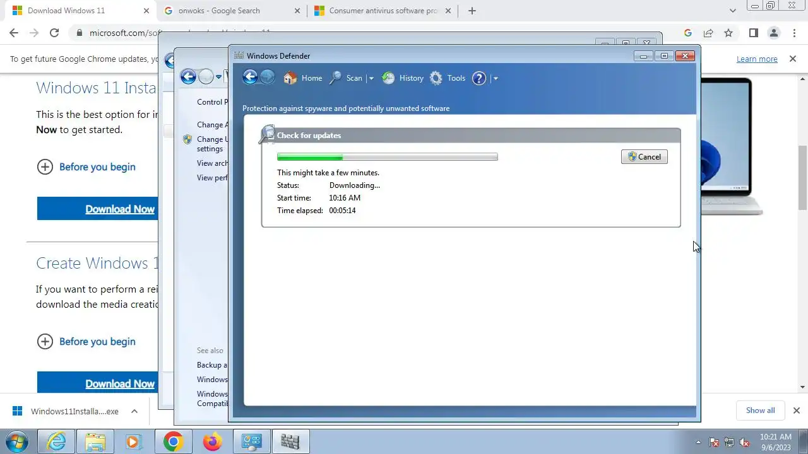Open Windows Defender Tools
The image size is (808, 454).
[448, 78]
